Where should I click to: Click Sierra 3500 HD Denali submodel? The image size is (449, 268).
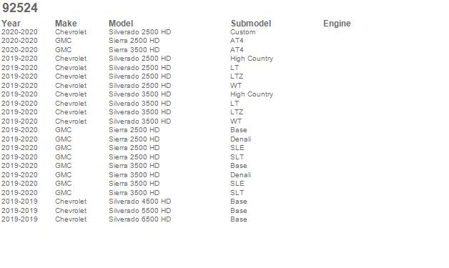(x=241, y=175)
